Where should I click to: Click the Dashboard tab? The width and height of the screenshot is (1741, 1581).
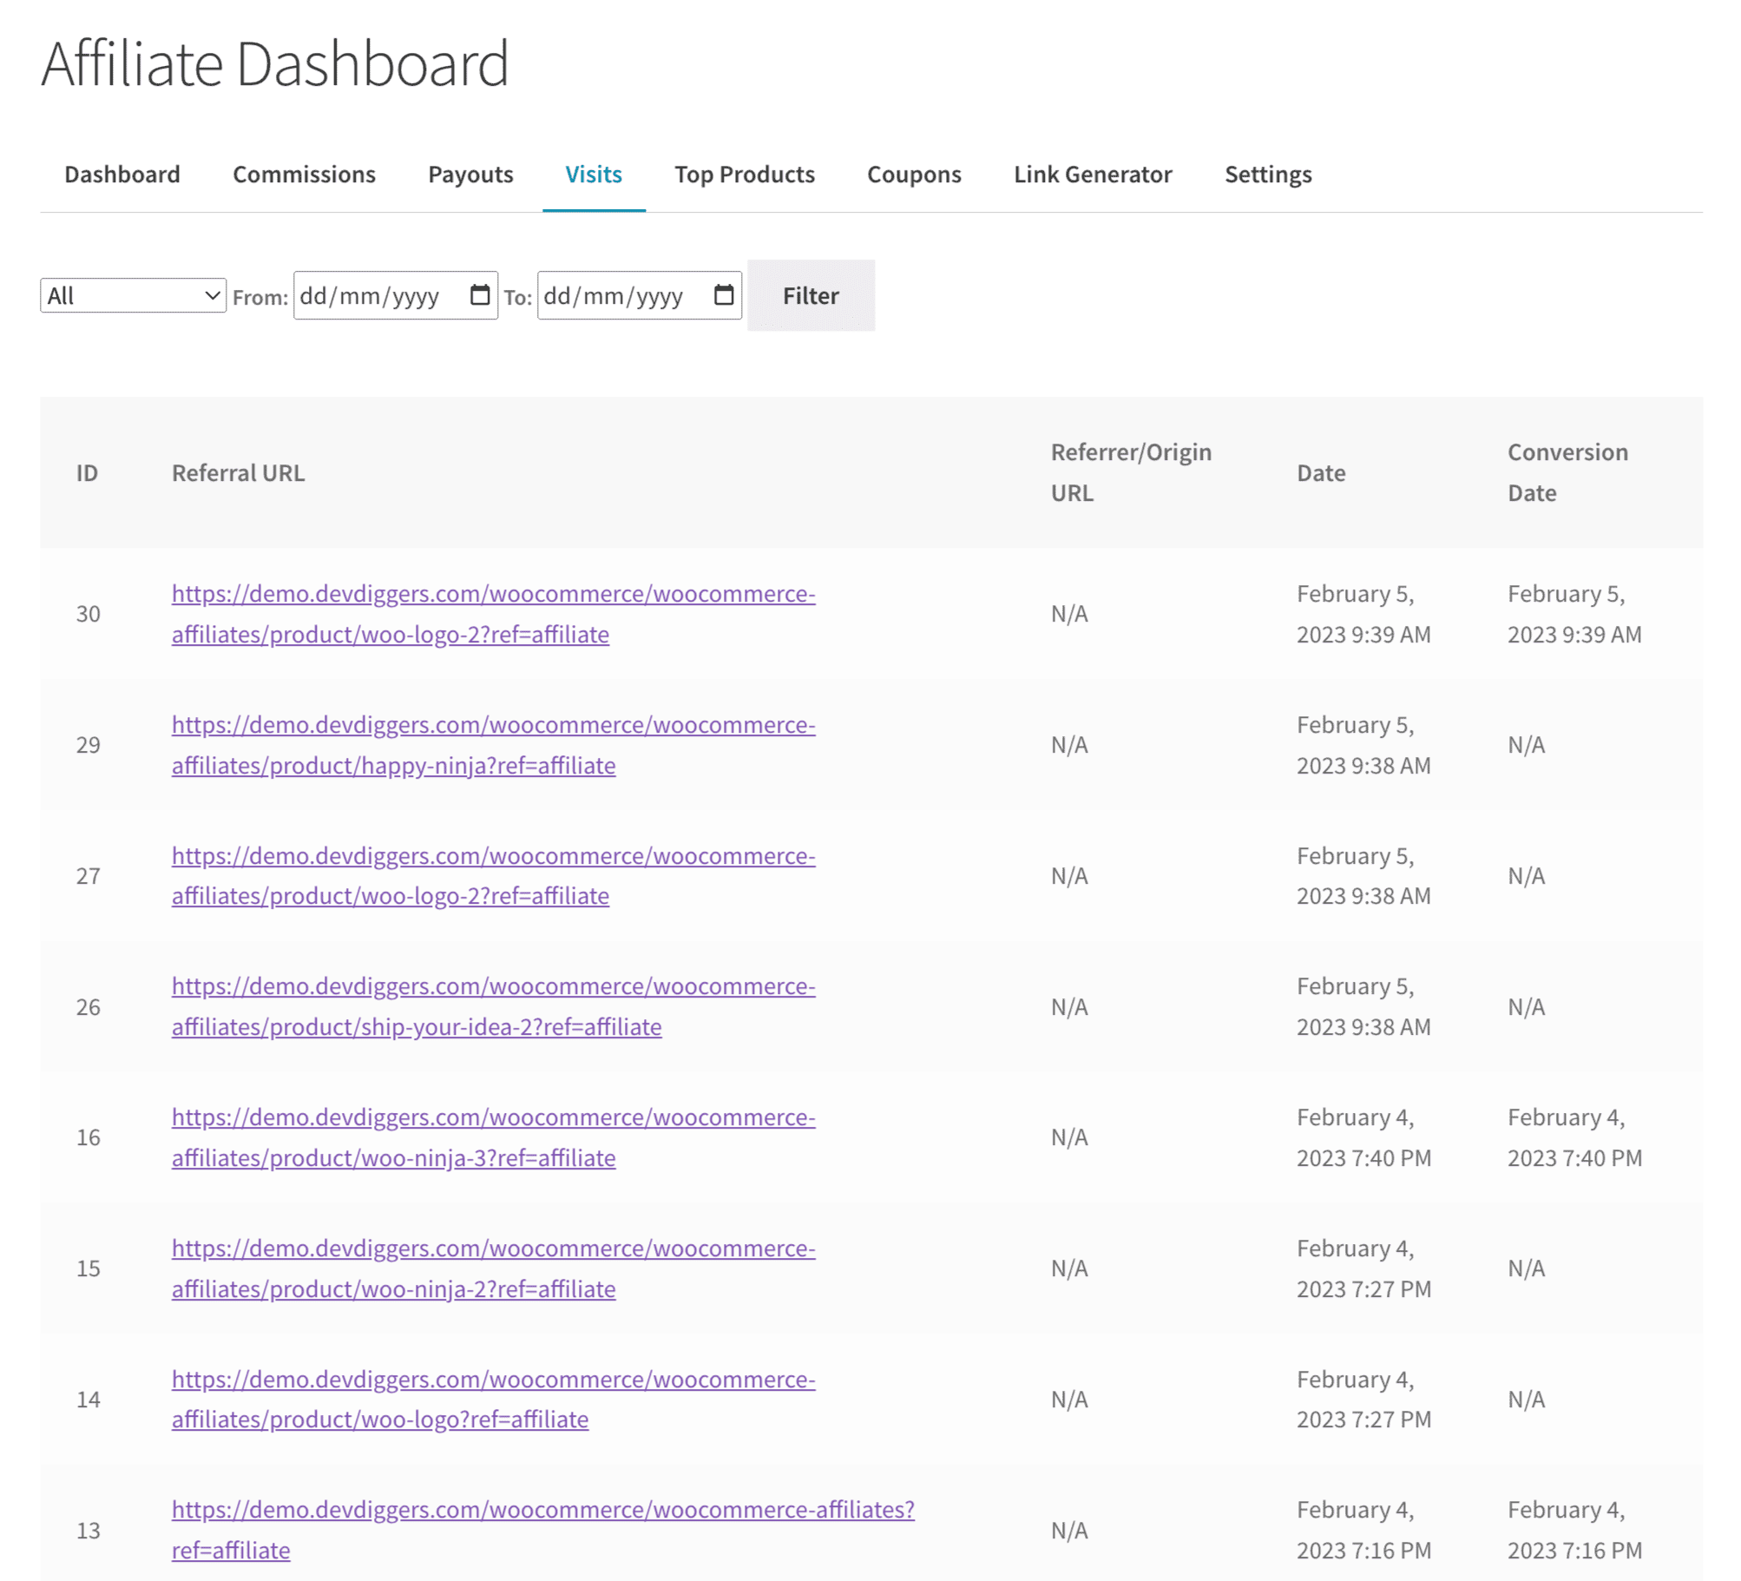click(x=122, y=171)
